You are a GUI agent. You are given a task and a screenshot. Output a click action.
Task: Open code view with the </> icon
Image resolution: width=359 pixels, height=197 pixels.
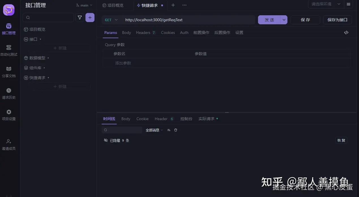(x=346, y=33)
